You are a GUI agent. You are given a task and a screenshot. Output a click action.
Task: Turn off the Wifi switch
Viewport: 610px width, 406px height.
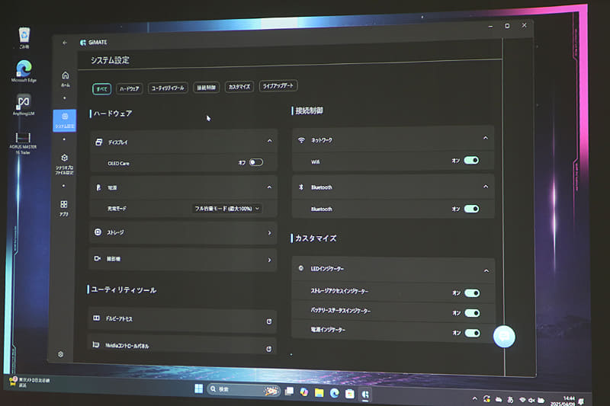point(471,160)
